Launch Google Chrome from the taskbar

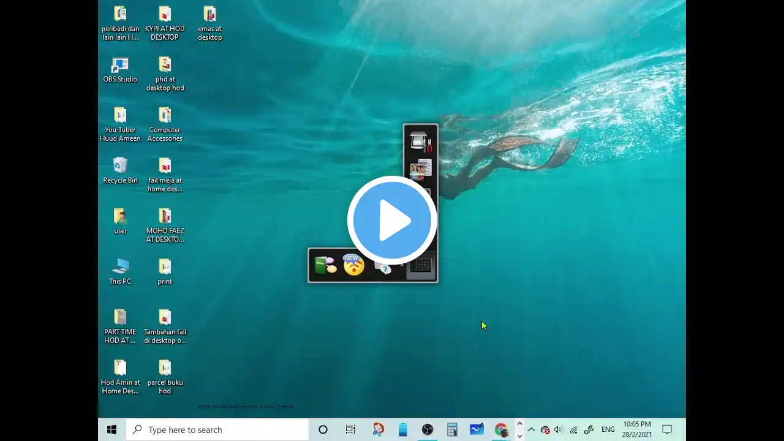click(501, 430)
